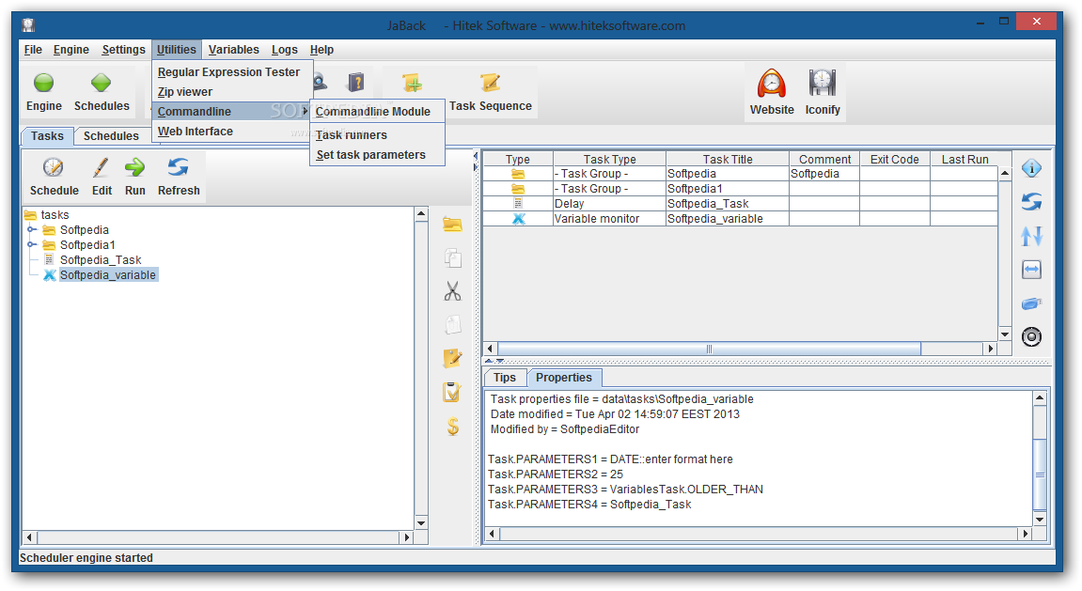Viewport: 1082px width, 591px height.
Task: Open the Logs menu
Action: tap(284, 50)
